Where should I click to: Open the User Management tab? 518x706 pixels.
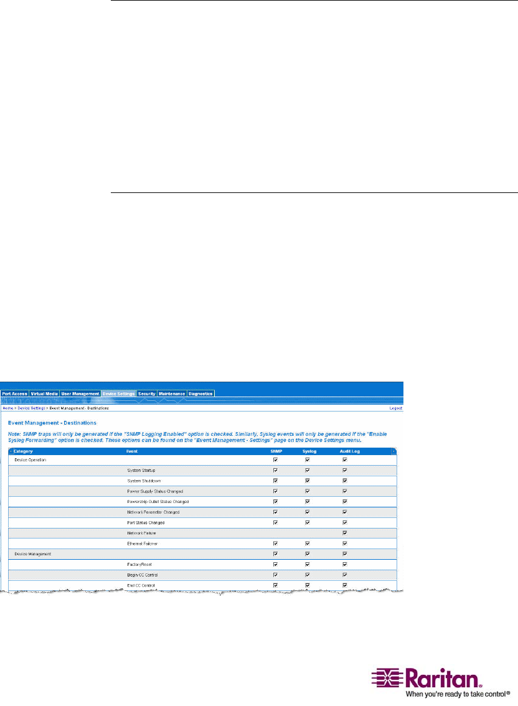80,393
